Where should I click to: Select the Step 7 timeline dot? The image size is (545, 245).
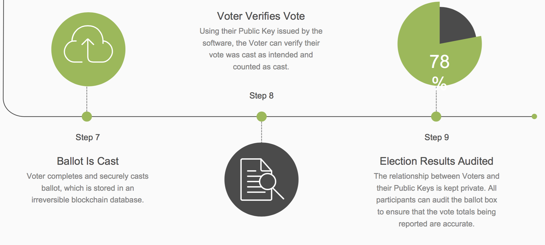coord(87,117)
